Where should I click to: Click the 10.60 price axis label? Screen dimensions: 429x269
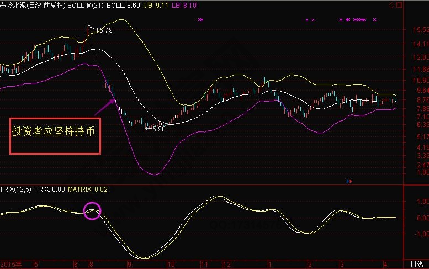coord(421,81)
